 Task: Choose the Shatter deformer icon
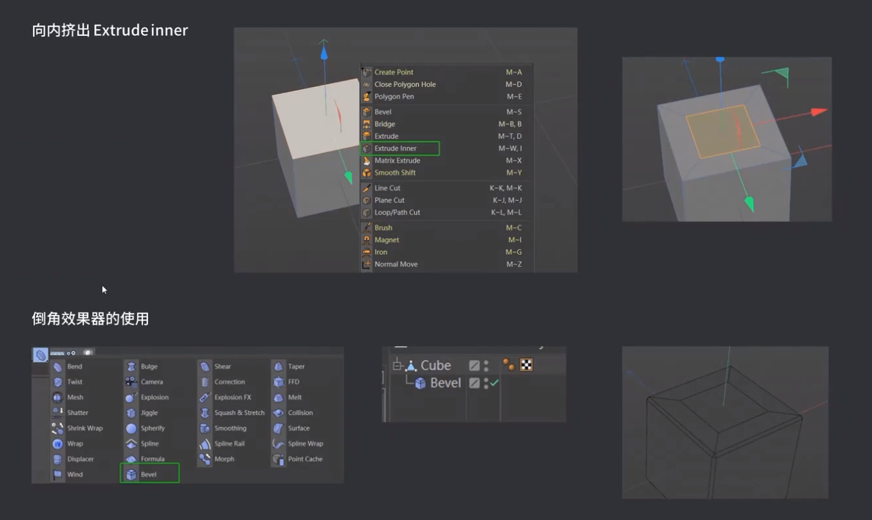click(58, 413)
